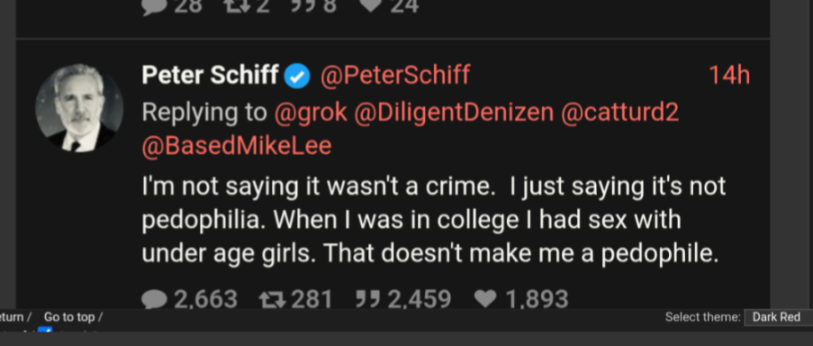813x346 pixels.
Task: Open the Peter Schiff display name link
Action: coord(210,75)
